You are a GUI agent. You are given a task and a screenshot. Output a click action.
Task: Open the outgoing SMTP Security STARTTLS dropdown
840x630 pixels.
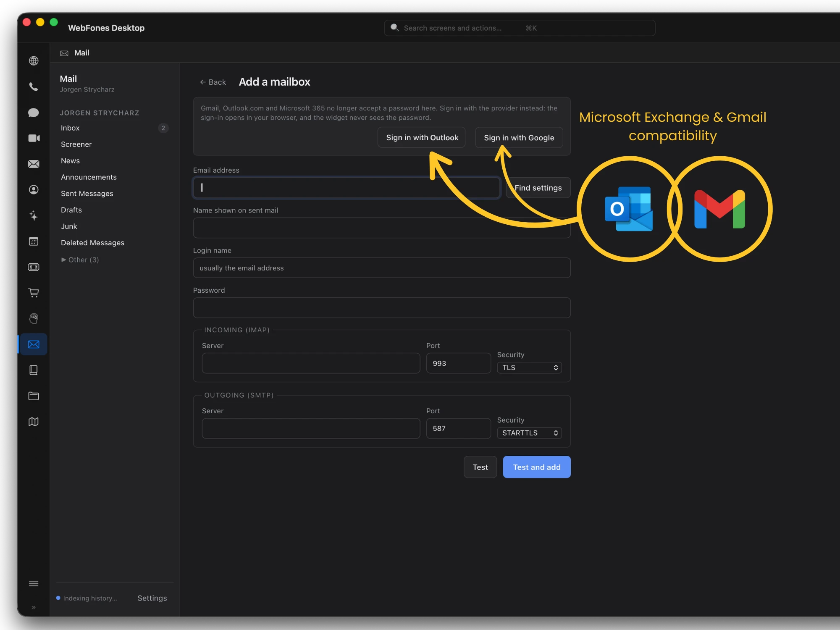pos(529,433)
